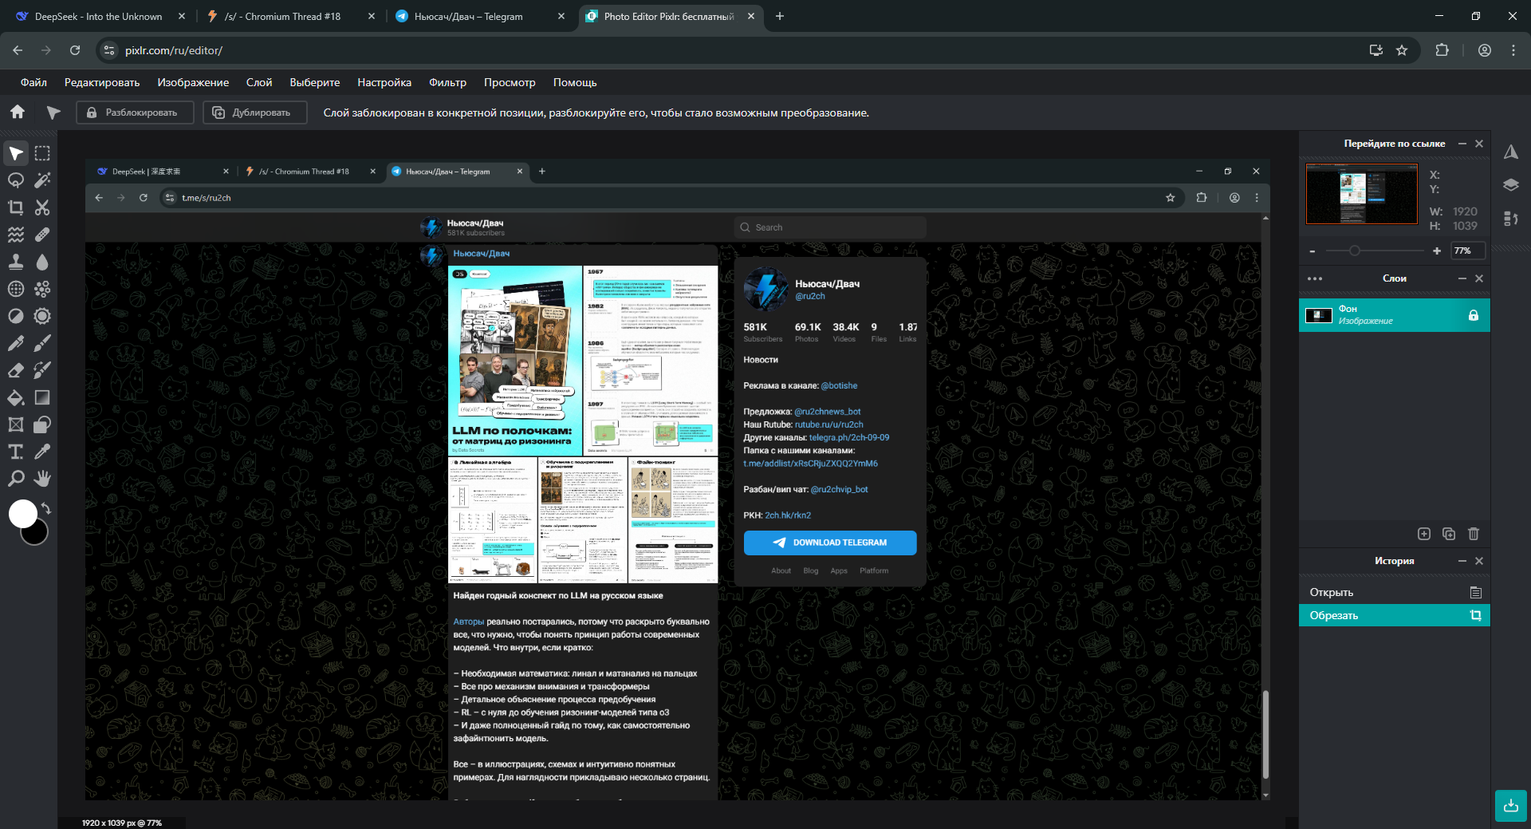Select the Dodge/Burn half-circle tool
The height and width of the screenshot is (829, 1531).
click(x=16, y=316)
